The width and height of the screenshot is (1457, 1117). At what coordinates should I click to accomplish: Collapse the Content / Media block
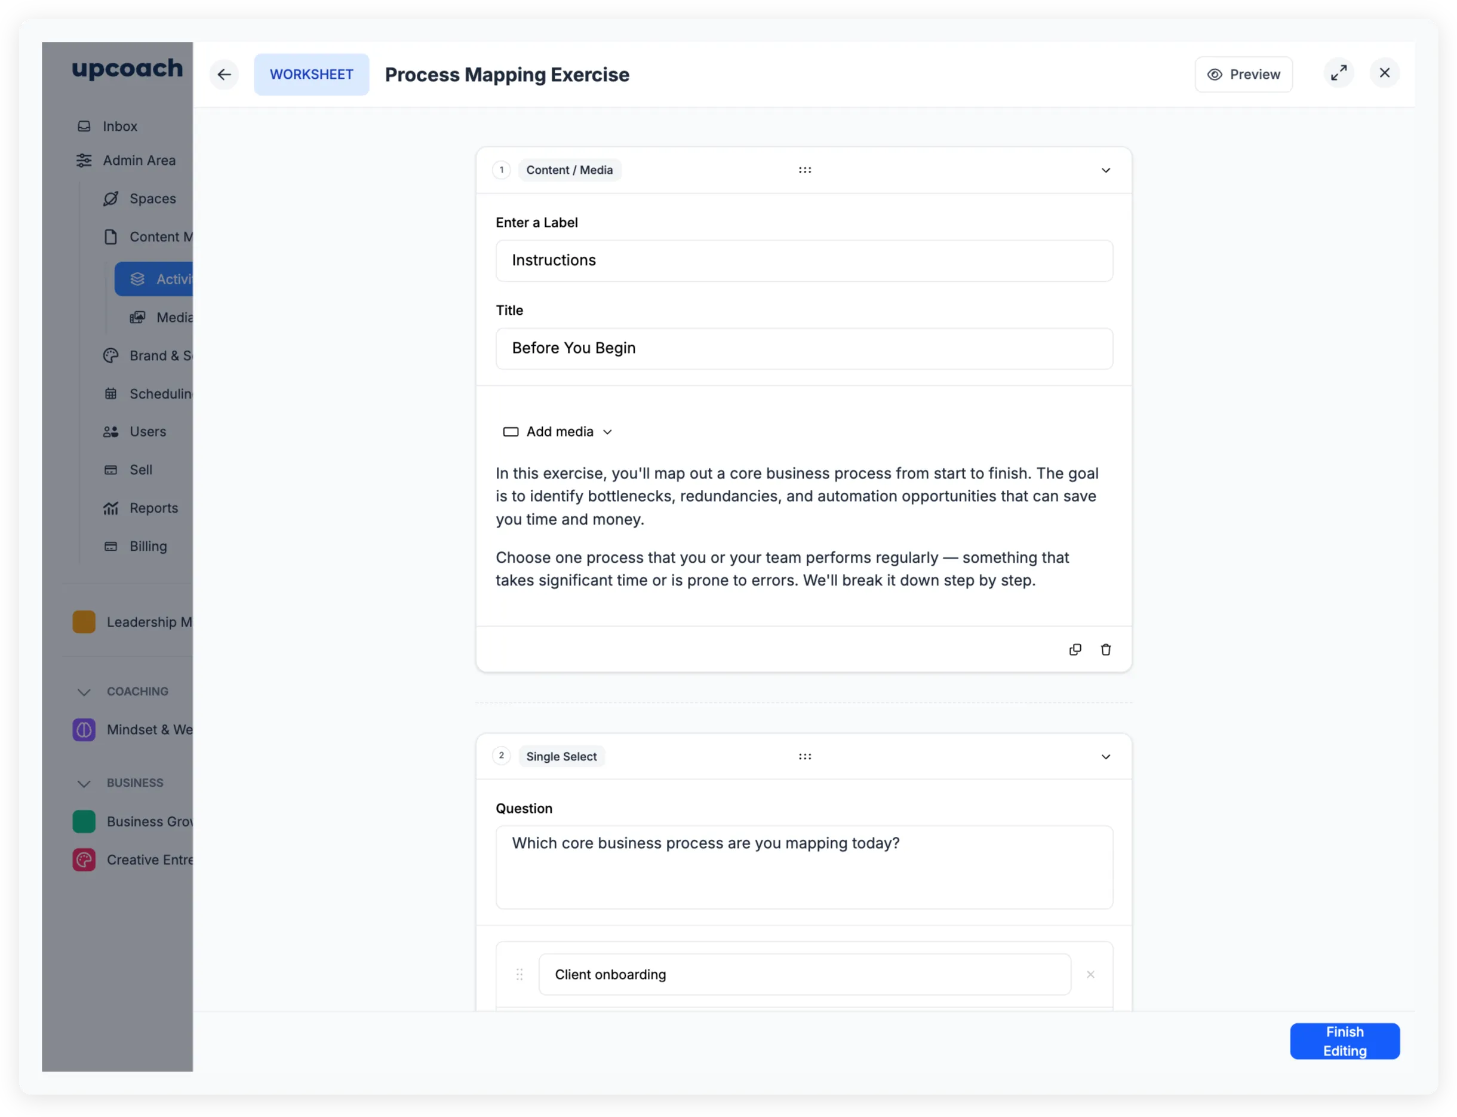1105,170
